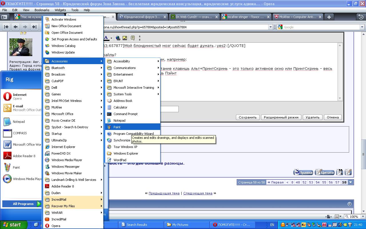The image size is (366, 229).
Task: Open Calculator from the Accessories submenu
Action: [x=133, y=107]
